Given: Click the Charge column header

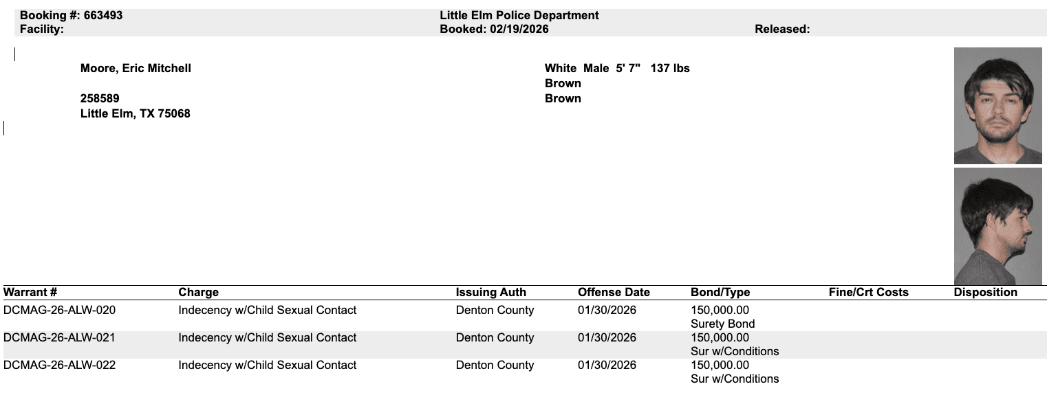Looking at the screenshot, I should (198, 292).
